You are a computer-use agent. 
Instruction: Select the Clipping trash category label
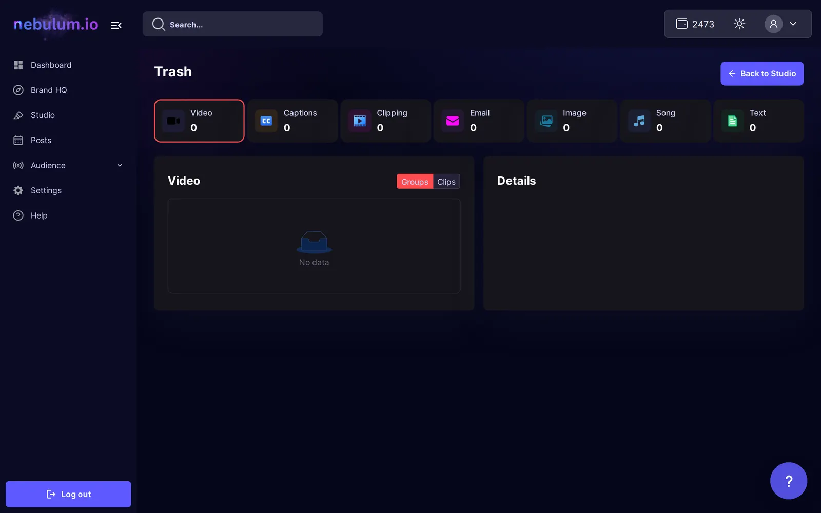(x=392, y=113)
